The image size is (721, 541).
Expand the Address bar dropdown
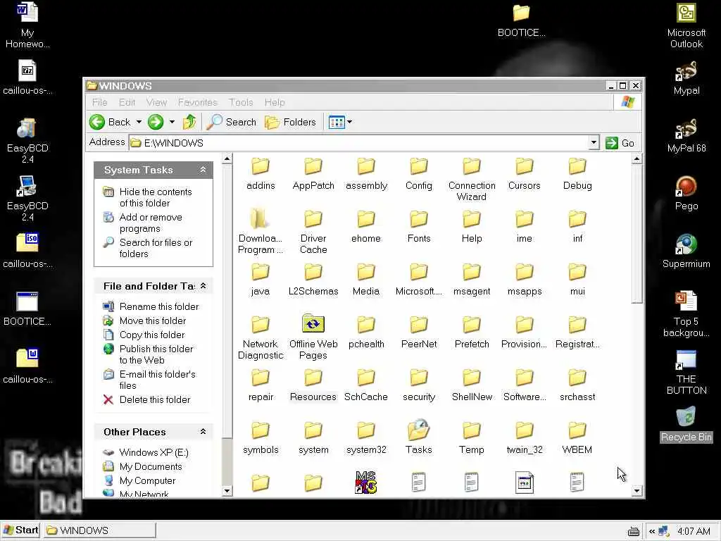pyautogui.click(x=594, y=142)
